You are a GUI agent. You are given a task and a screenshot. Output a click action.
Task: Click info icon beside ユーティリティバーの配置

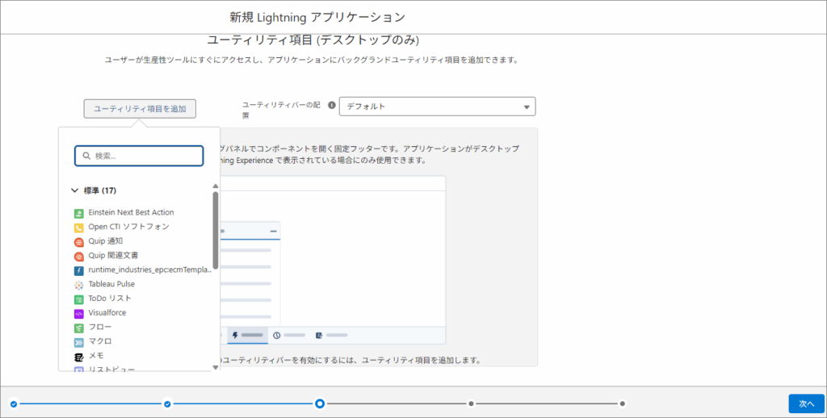[331, 105]
